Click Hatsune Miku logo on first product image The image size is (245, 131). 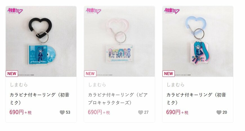click(x=15, y=11)
